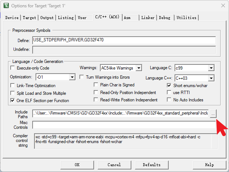The height and width of the screenshot is (172, 229).
Task: Switch to the Target tab
Action: [29, 18]
